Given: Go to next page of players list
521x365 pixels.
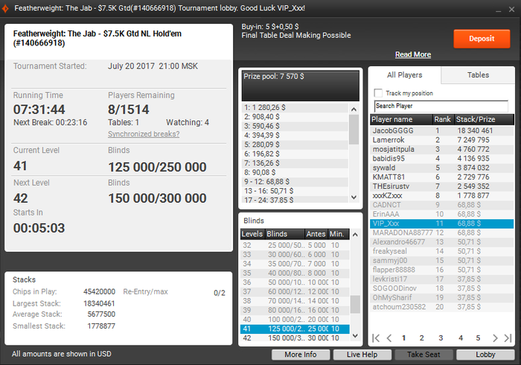Looking at the screenshot, I should point(495,338).
